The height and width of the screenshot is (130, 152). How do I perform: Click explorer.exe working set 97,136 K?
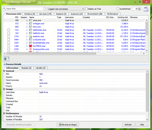[x=124, y=36]
